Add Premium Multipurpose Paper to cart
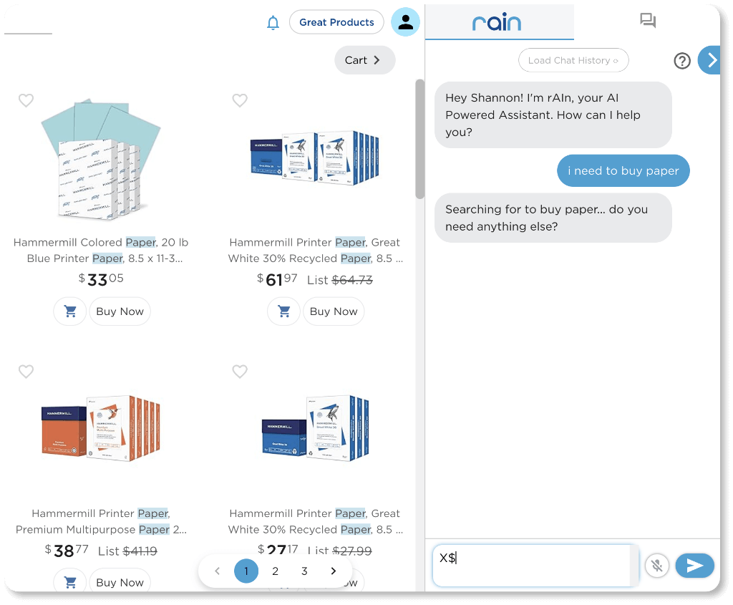 (70, 581)
